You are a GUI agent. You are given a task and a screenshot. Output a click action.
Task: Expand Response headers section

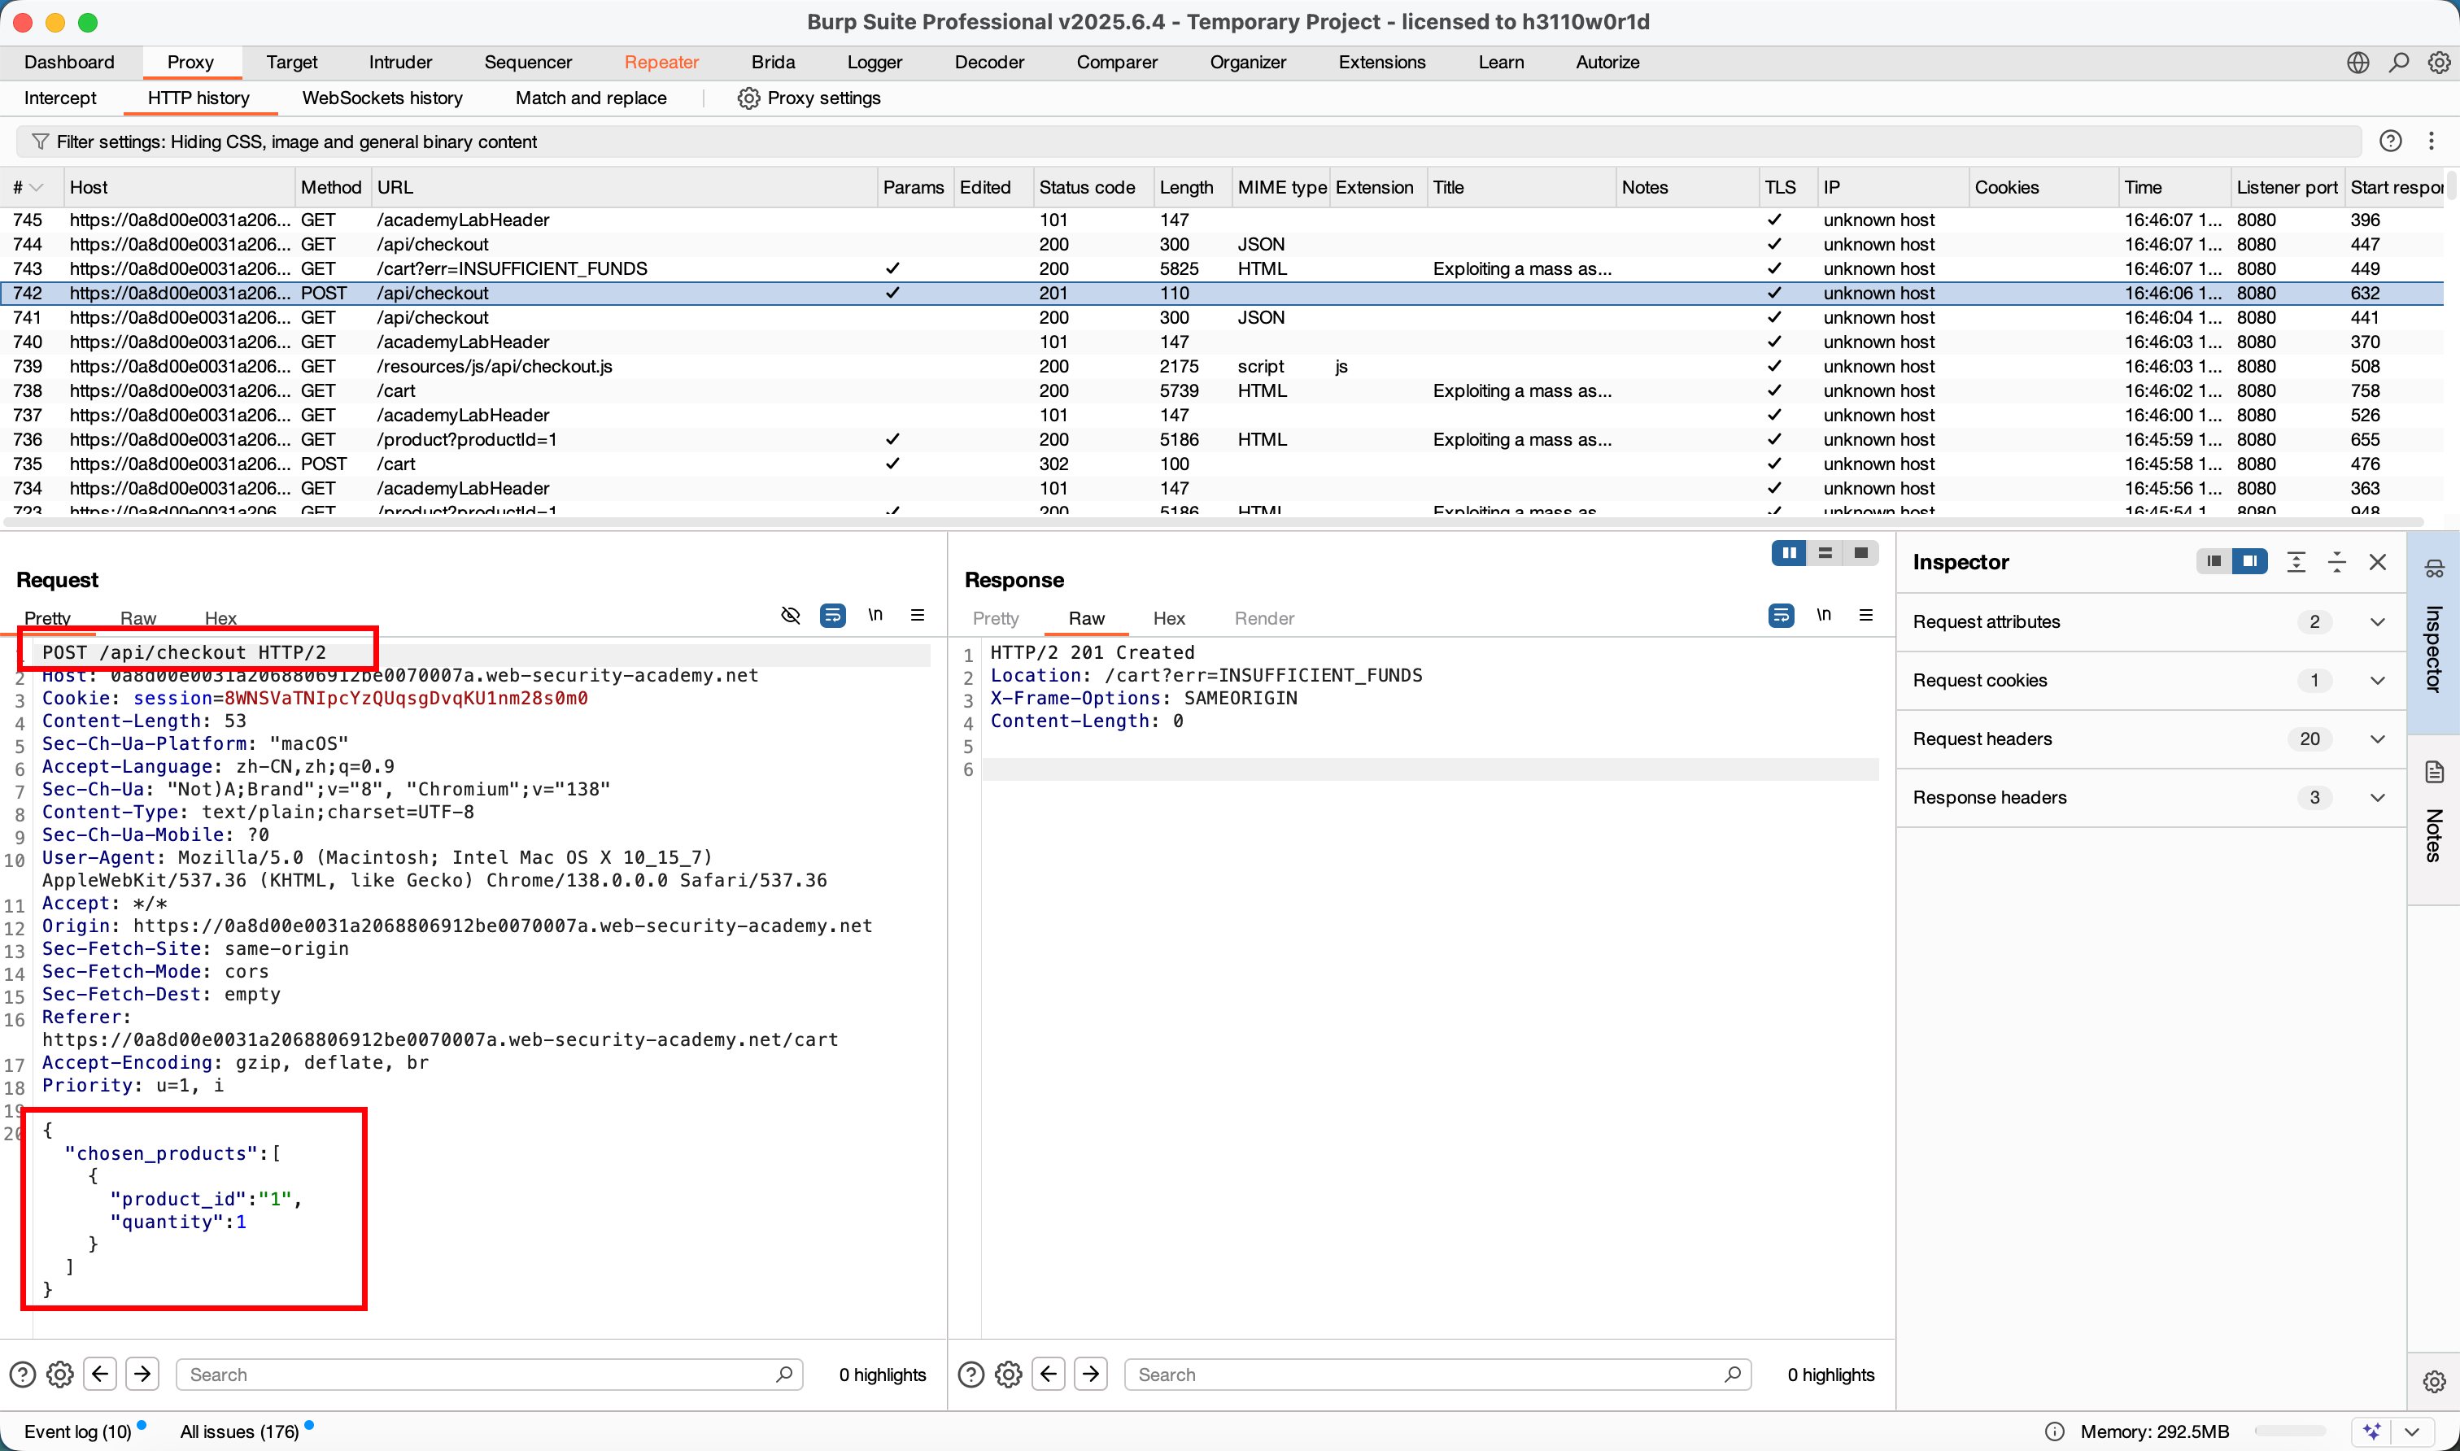[x=2377, y=798]
